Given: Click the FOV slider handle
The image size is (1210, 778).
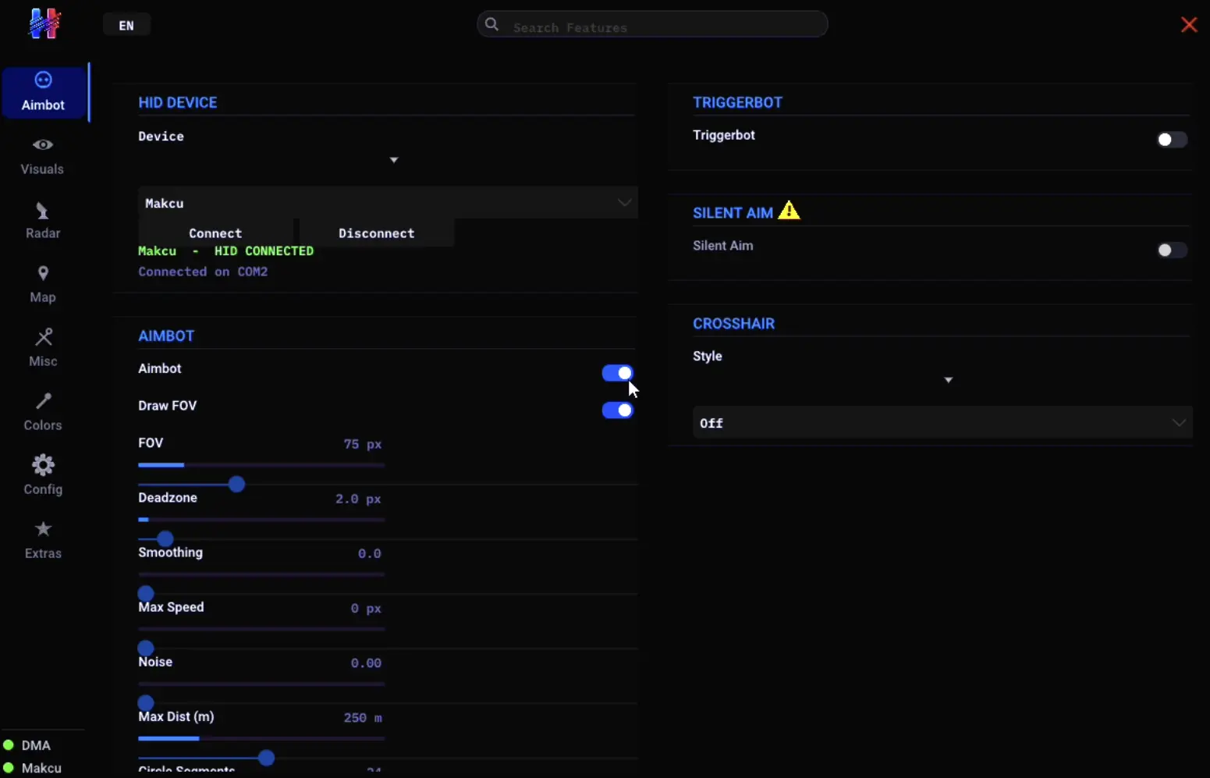Looking at the screenshot, I should pos(236,485).
